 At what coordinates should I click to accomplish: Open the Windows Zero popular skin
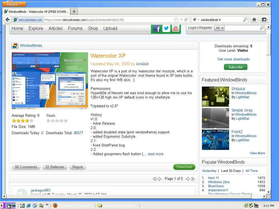(219, 182)
